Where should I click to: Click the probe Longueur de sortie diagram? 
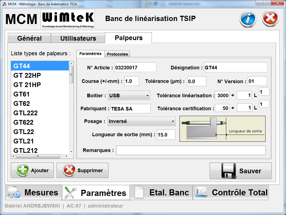(222, 129)
